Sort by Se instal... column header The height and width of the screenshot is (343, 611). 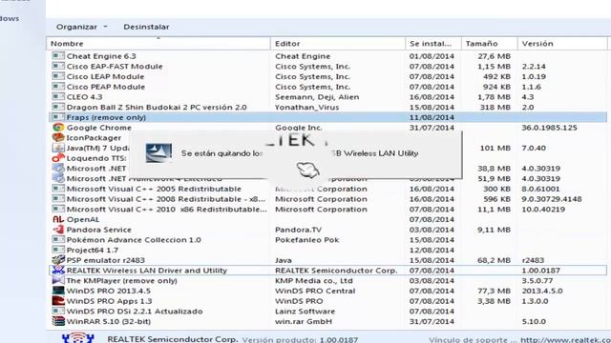(433, 44)
